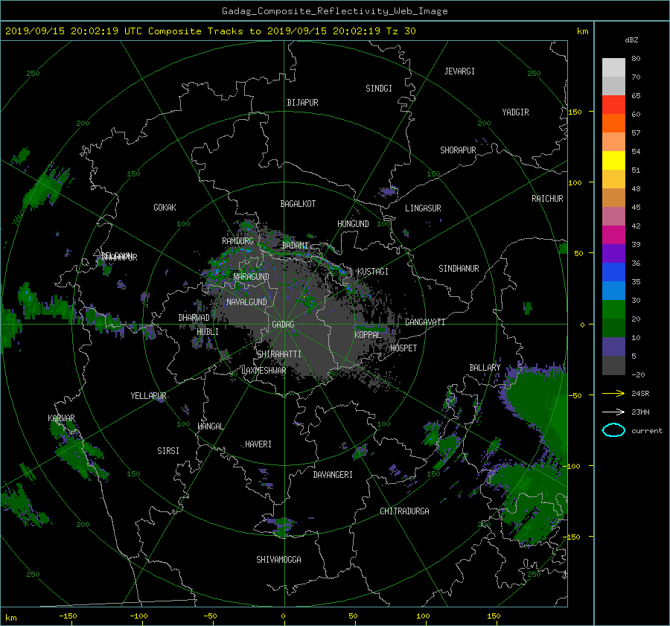Click the SHIRAHATTI city label
This screenshot has width=670, height=626.
(279, 354)
